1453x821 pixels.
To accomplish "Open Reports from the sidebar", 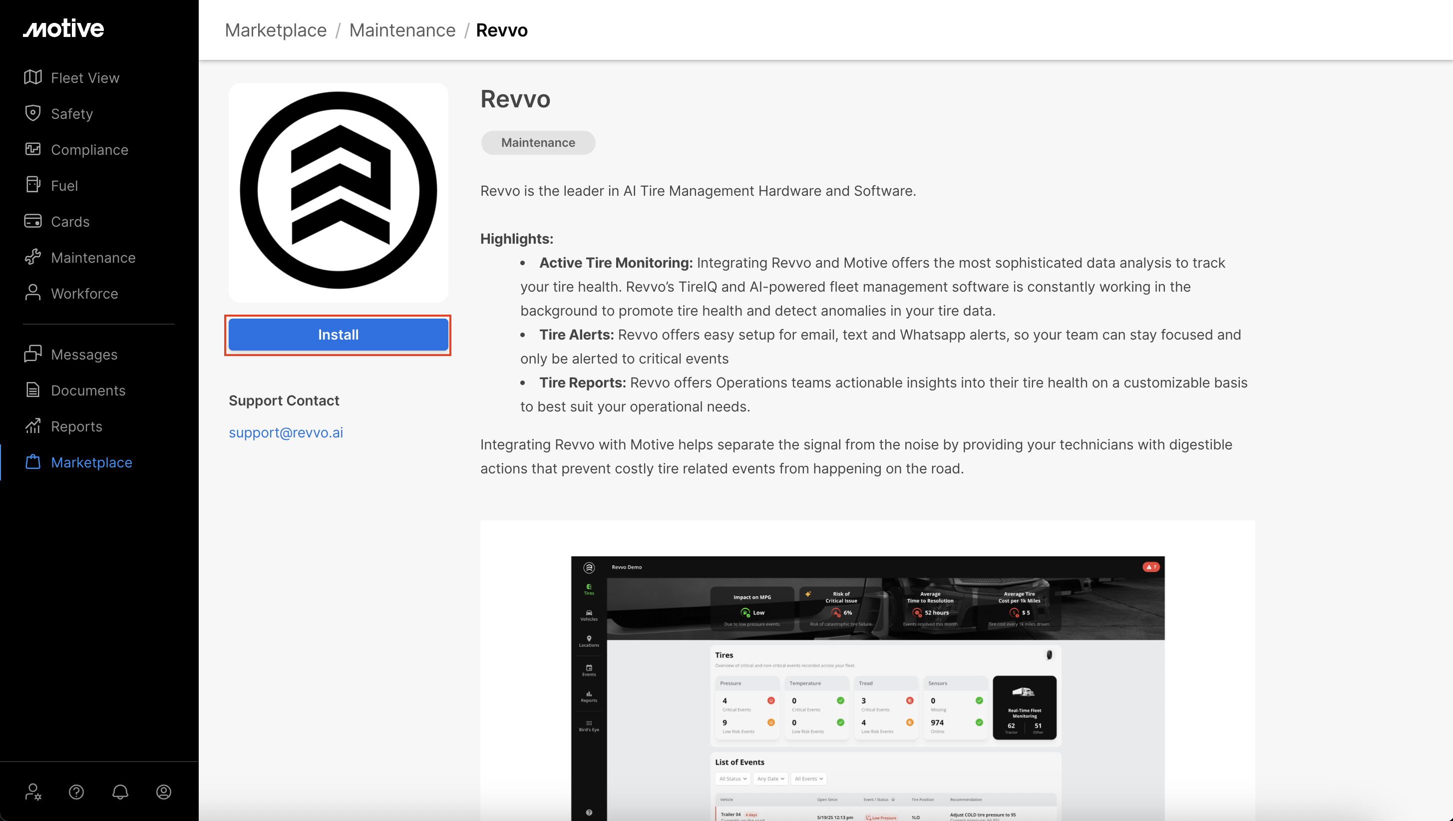I will 77,426.
